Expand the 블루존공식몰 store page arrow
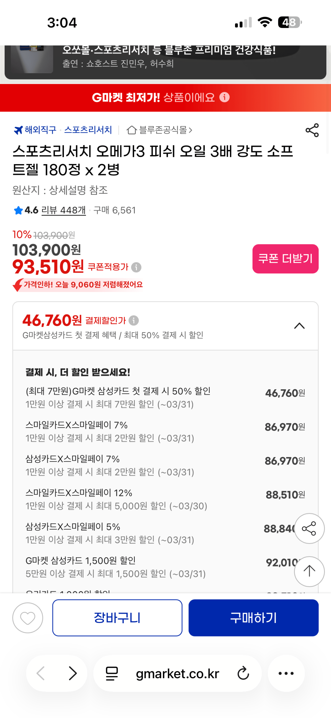This screenshot has width=331, height=718. 191,130
